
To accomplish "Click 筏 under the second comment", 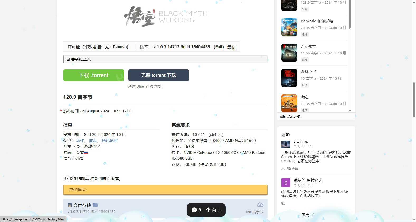I will coord(283,203).
